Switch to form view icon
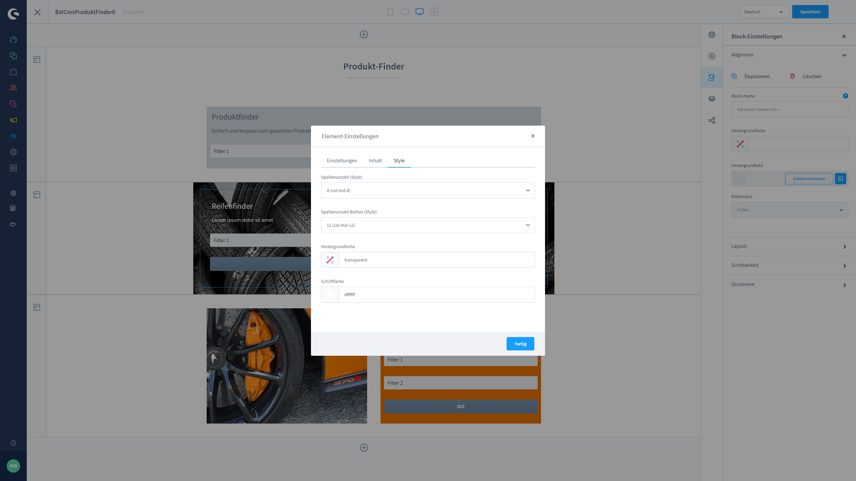 tap(434, 12)
